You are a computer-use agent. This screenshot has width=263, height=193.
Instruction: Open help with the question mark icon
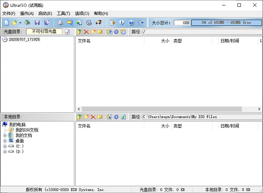point(131,23)
